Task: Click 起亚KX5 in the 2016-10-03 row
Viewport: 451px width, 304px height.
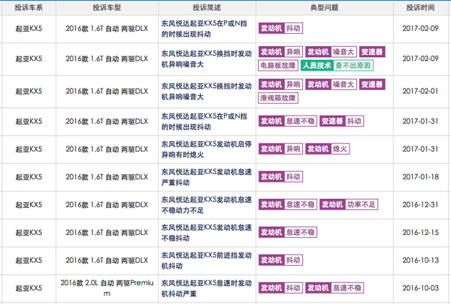Action: [x=29, y=288]
